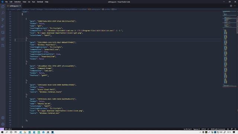This screenshot has width=238, height=134.
Task: Open the Source Control view
Action: 3,19
